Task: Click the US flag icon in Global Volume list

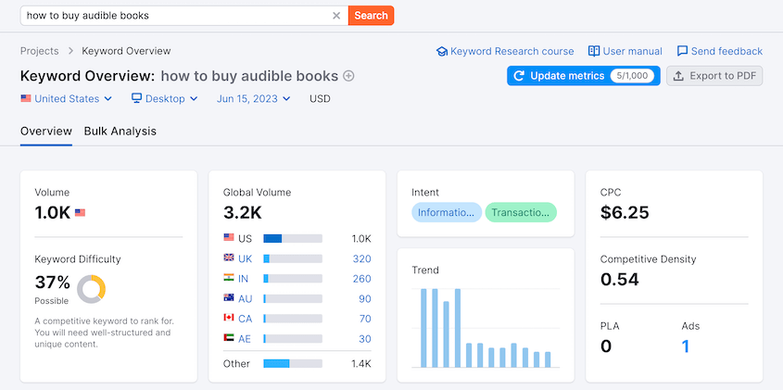Action: (229, 238)
